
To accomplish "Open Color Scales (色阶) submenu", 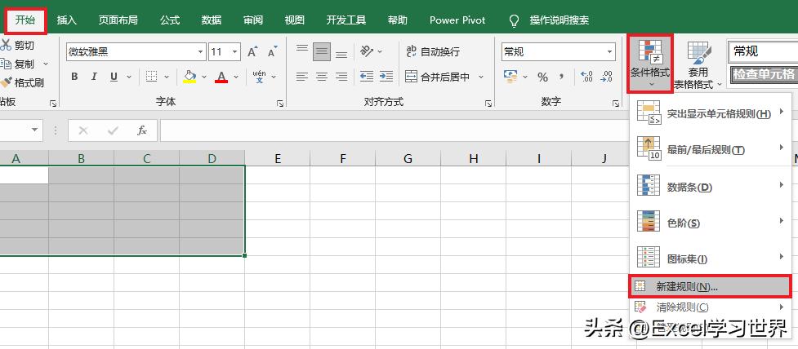I will [x=711, y=223].
